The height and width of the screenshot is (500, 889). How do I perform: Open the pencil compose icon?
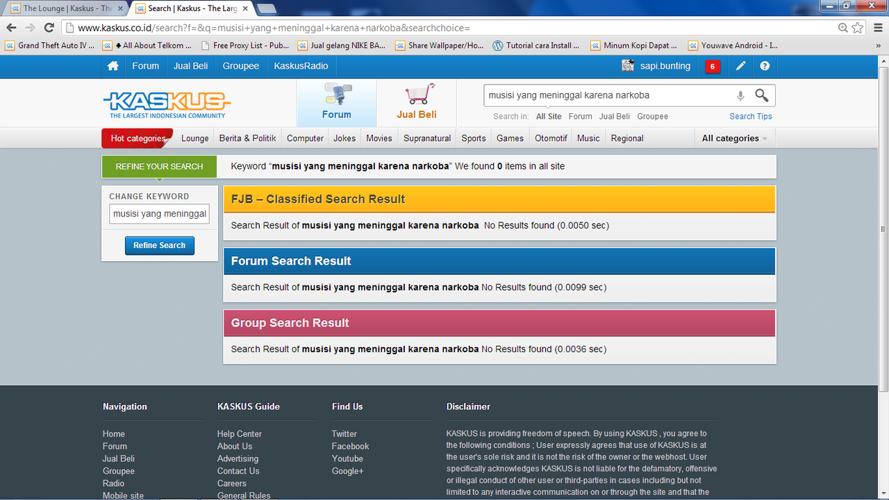pyautogui.click(x=741, y=66)
